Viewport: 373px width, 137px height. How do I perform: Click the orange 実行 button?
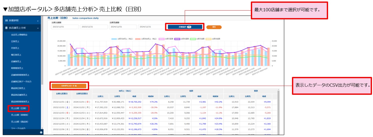tap(214, 27)
